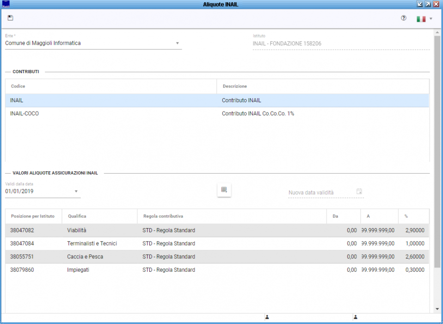Expand the language selector arrow
443x324 pixels.
tap(431, 19)
